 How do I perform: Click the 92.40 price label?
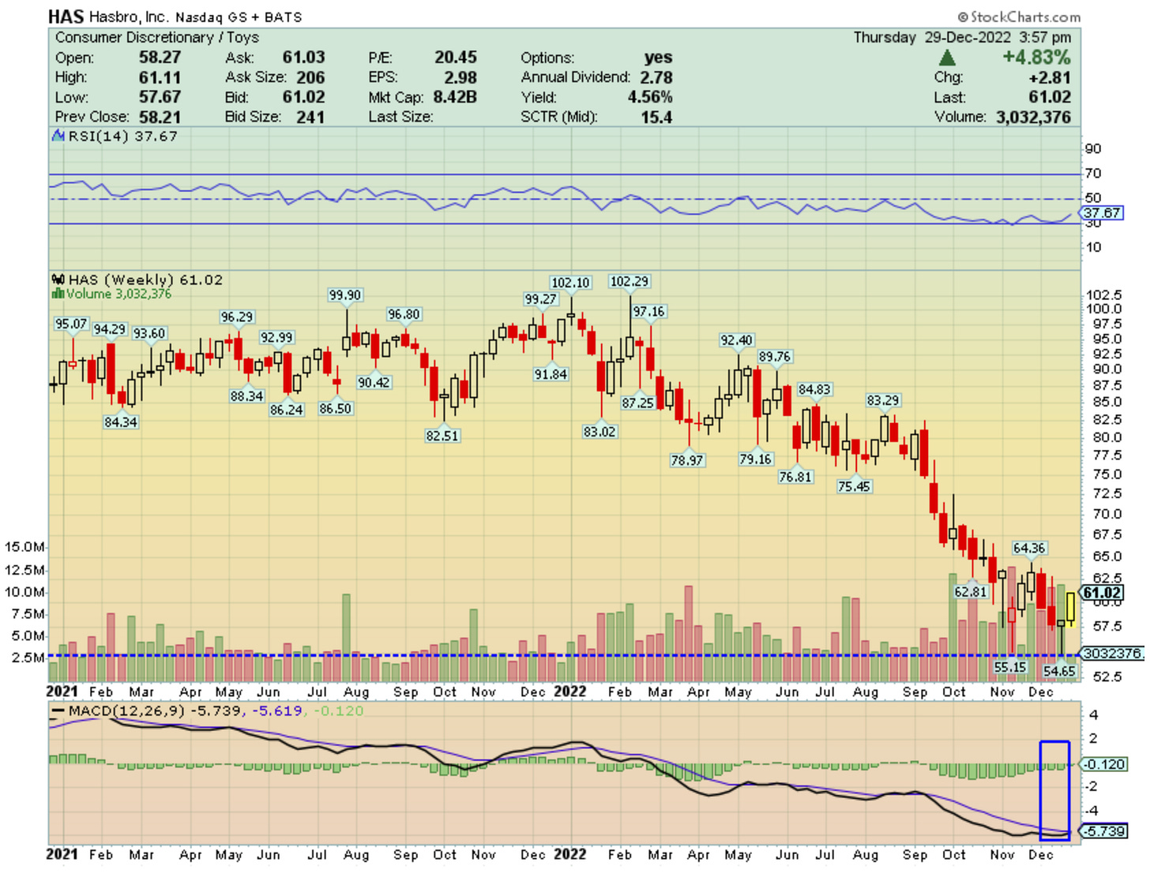(736, 340)
